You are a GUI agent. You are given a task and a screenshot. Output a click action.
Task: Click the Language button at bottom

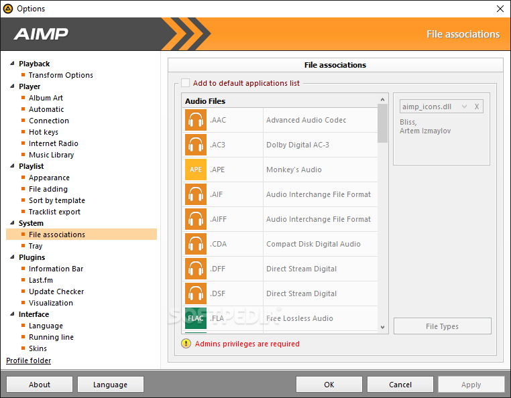[x=111, y=385]
